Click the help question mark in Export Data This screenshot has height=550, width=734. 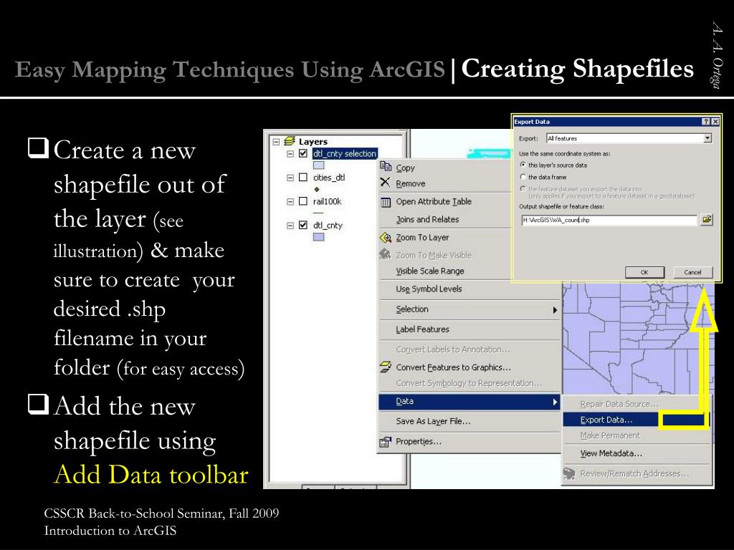coord(706,122)
